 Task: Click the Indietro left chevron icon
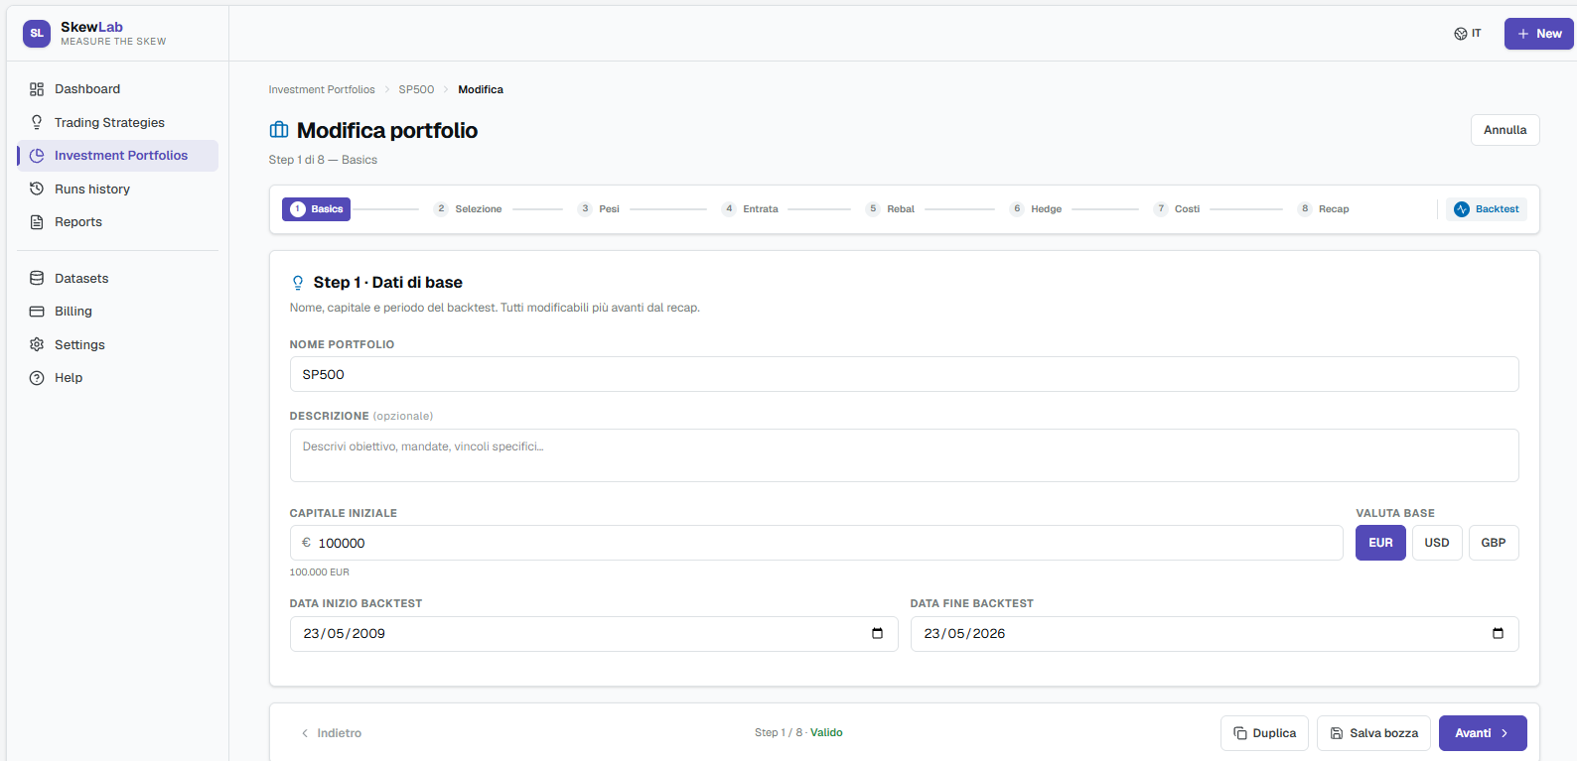tap(305, 733)
